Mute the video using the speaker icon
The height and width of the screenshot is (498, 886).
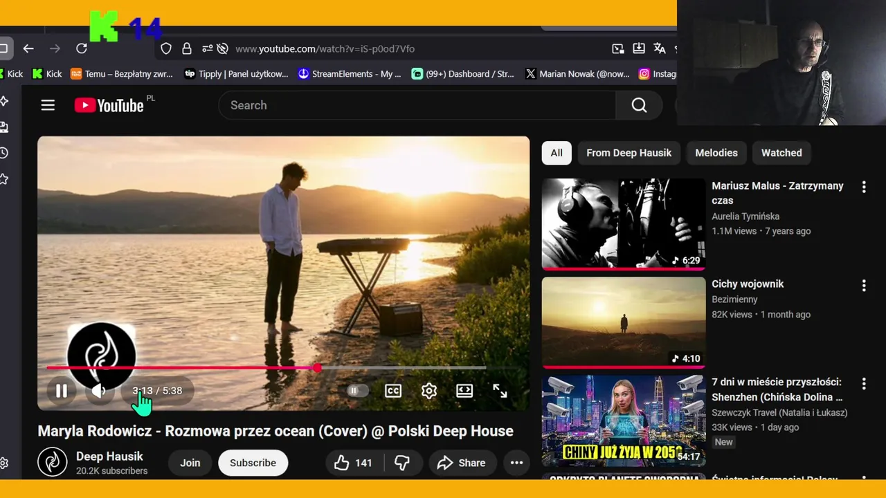point(99,391)
